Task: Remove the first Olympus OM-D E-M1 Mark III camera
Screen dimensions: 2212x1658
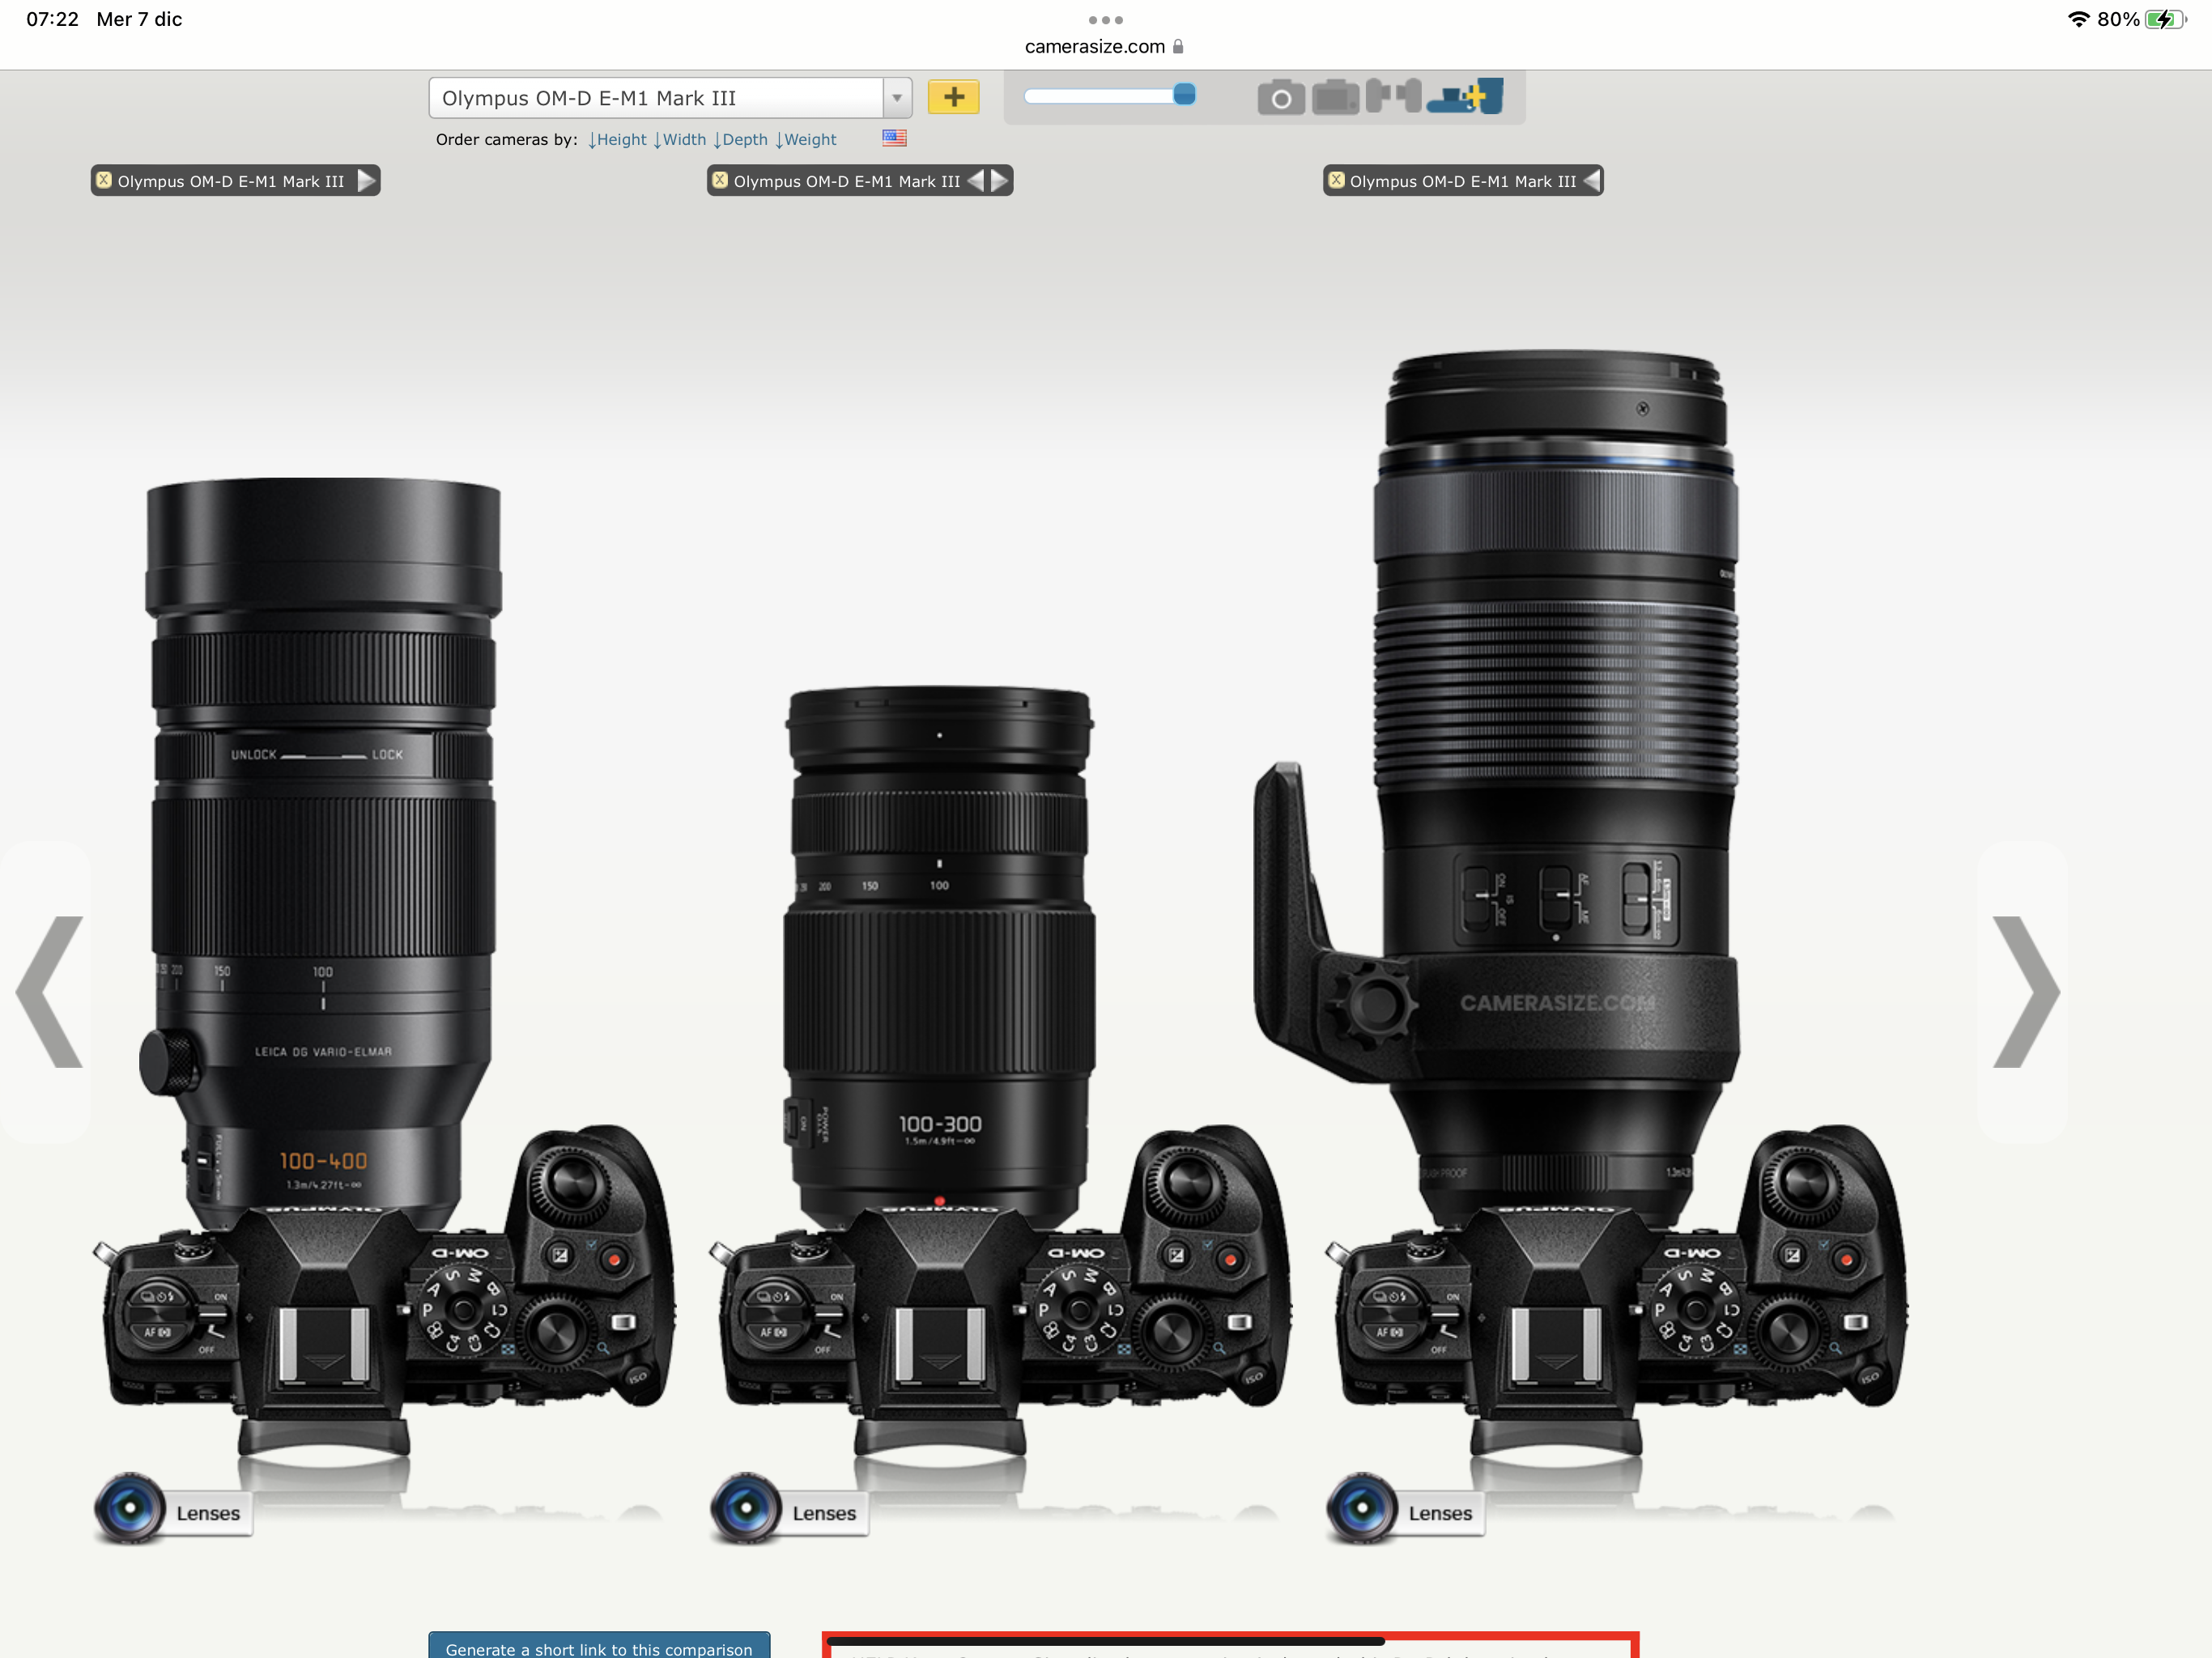Action: (104, 180)
